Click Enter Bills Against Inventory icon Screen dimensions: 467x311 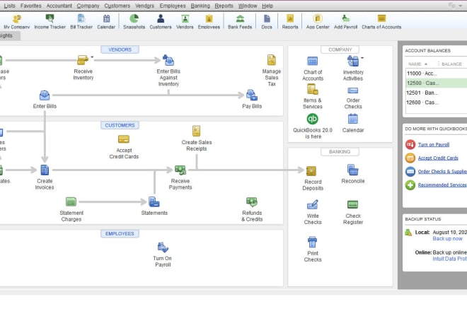[168, 60]
